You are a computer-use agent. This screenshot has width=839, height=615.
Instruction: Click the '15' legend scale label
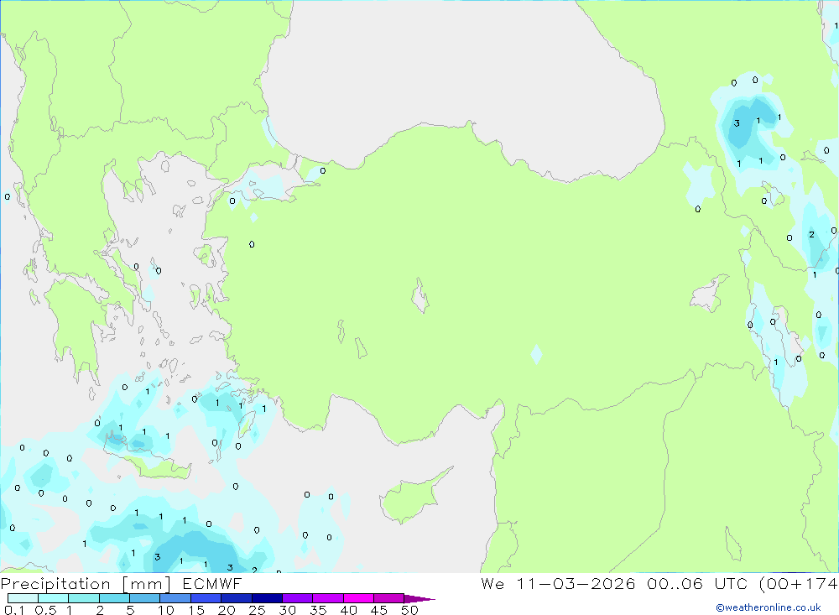coord(196,610)
